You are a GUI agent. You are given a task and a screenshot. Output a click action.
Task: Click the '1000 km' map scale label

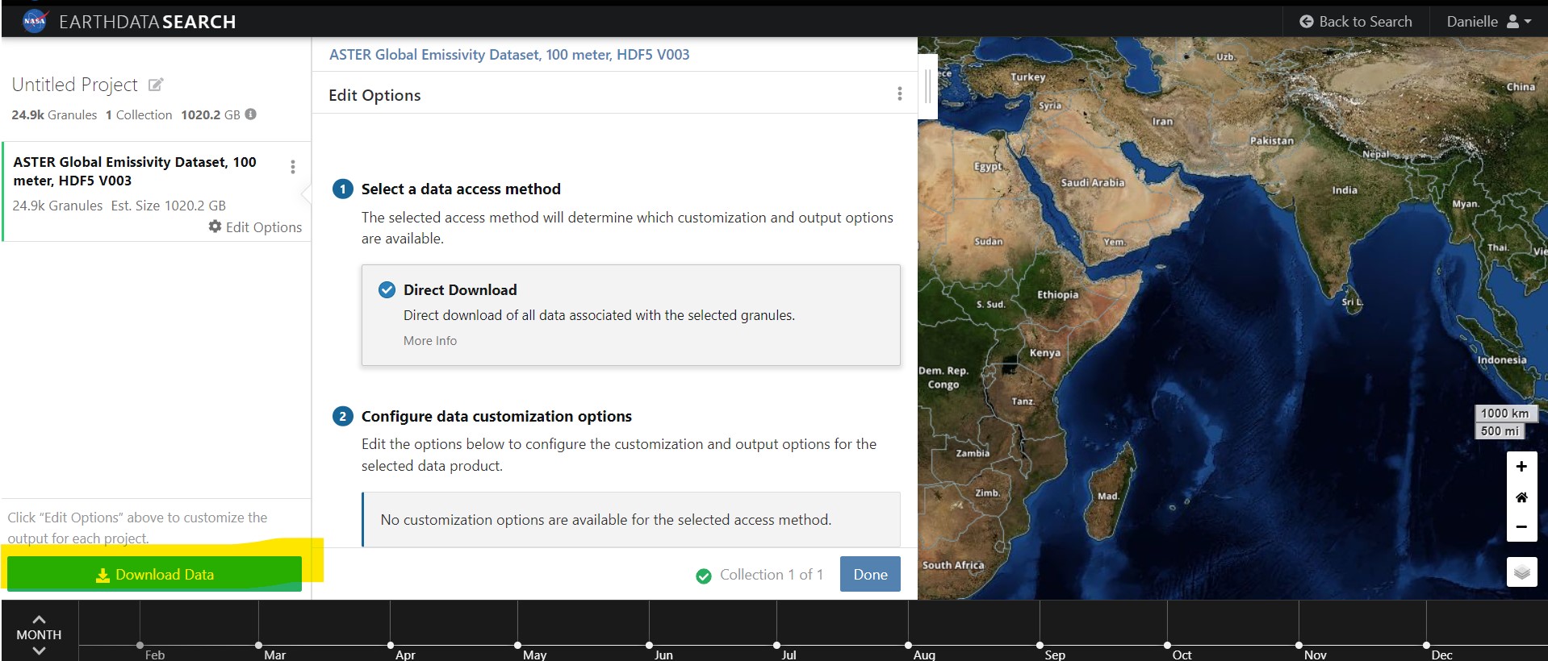point(1505,413)
